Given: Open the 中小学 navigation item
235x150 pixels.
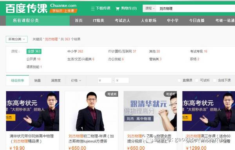Looking at the screenshot, I should [173, 20].
